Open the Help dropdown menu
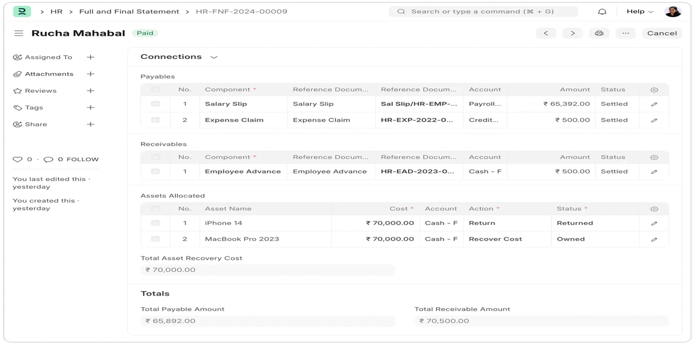Viewport: 694px width, 344px height. coord(639,12)
